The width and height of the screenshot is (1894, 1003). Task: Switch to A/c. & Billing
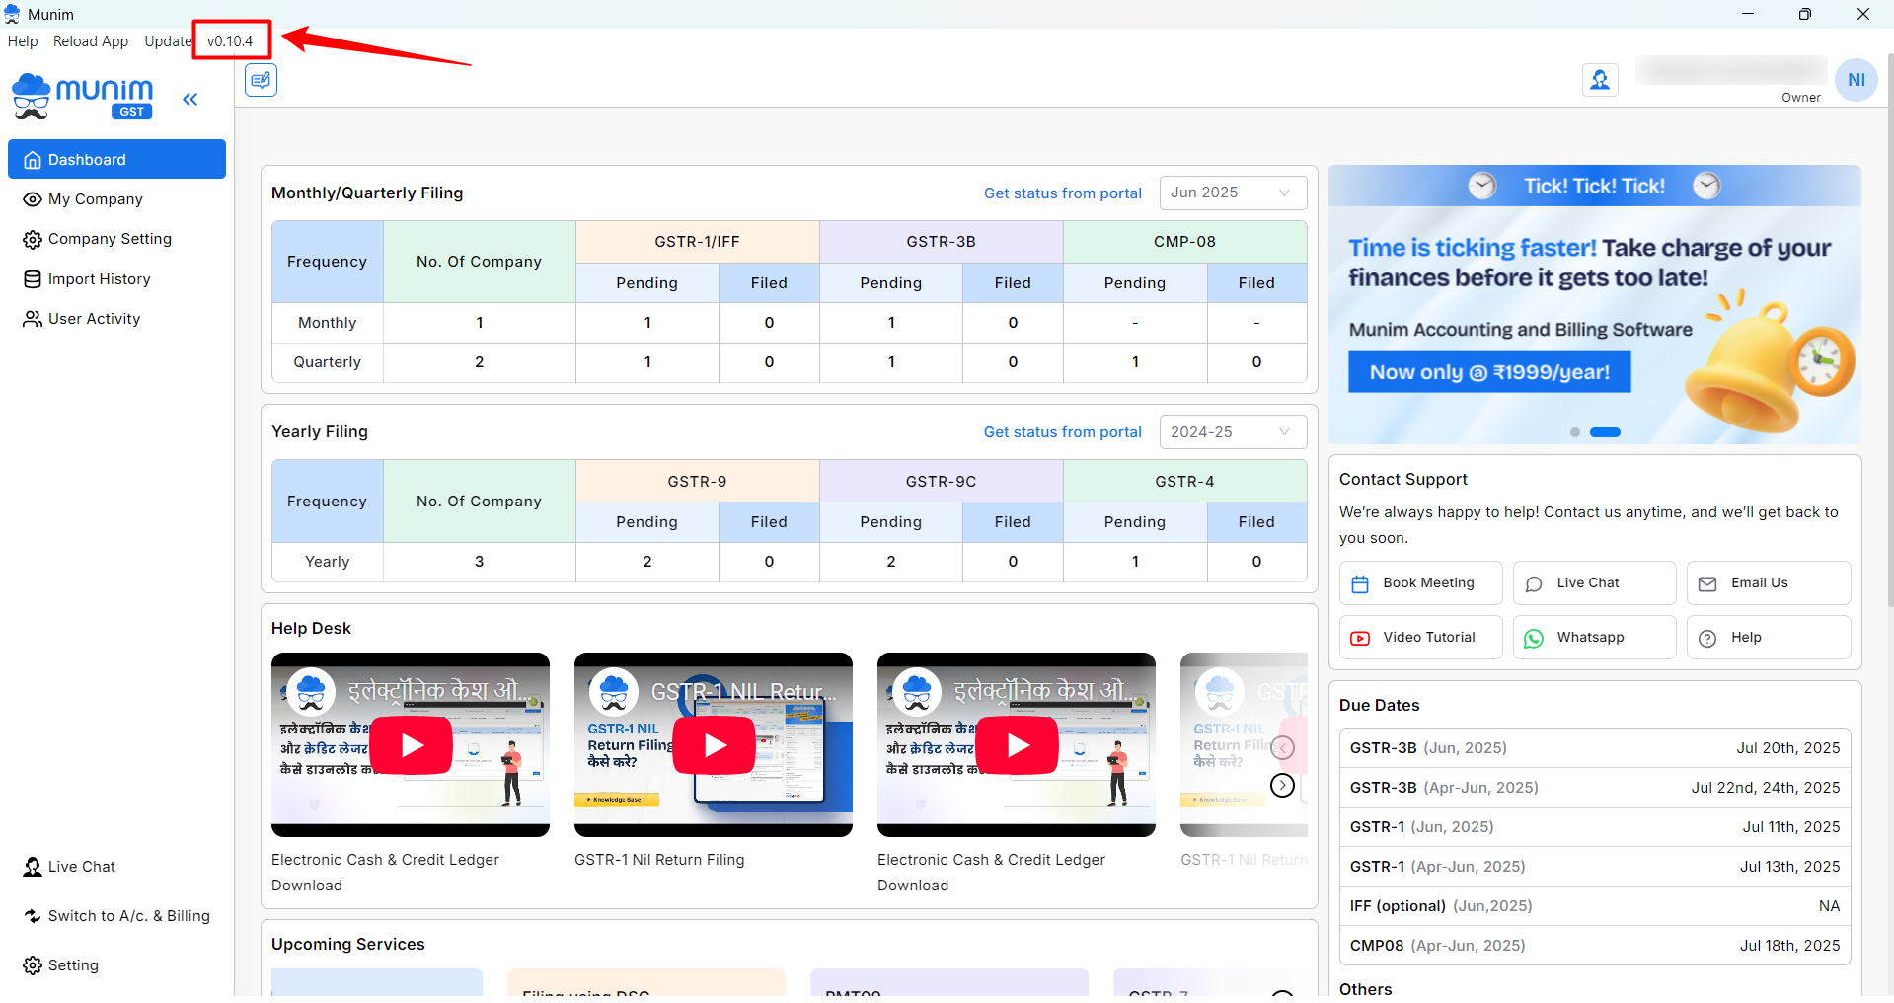click(x=116, y=916)
